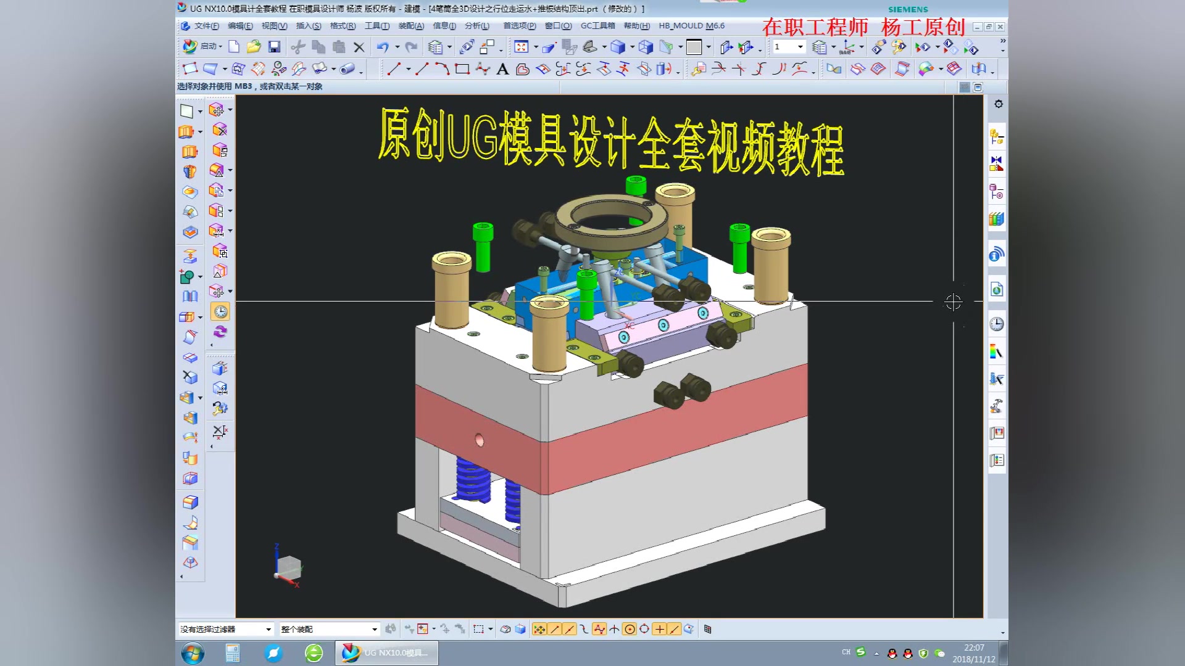Toggle the snap existing point plus option
This screenshot has height=666, width=1185.
[659, 629]
